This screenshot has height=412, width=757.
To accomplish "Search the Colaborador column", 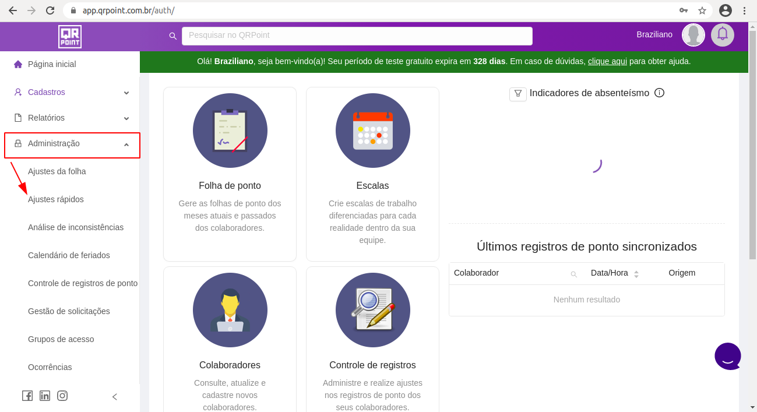I will pos(573,274).
